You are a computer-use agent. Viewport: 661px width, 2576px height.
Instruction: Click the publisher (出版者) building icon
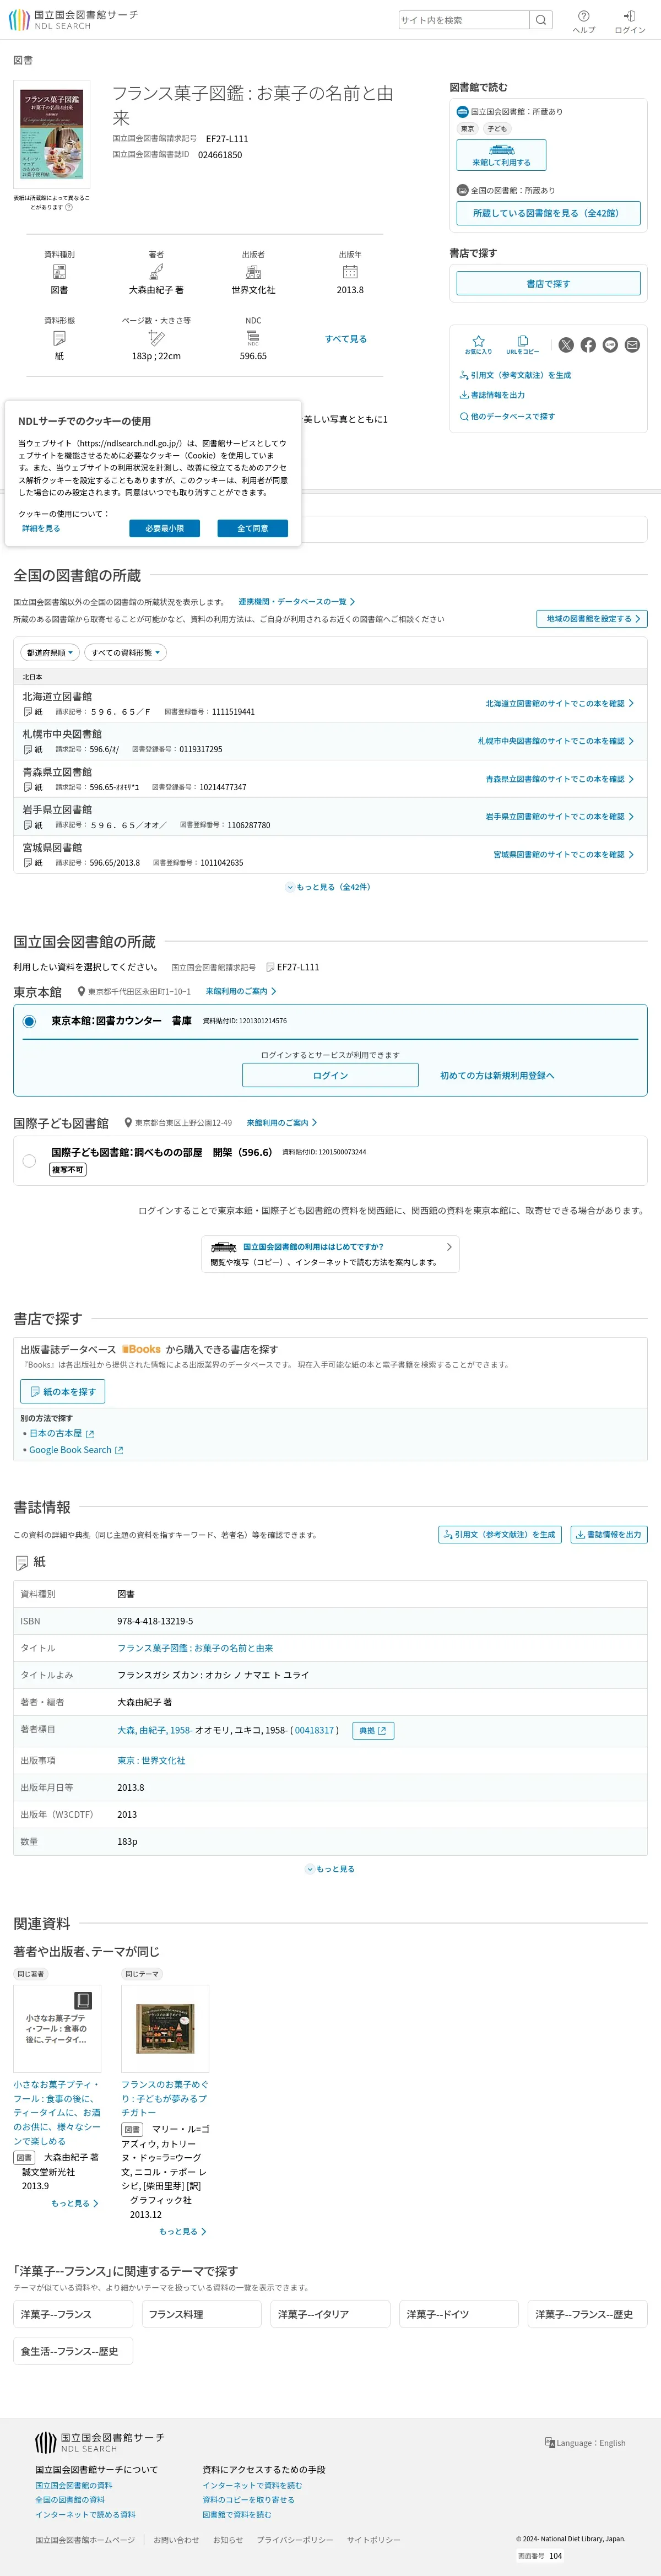coord(253,272)
